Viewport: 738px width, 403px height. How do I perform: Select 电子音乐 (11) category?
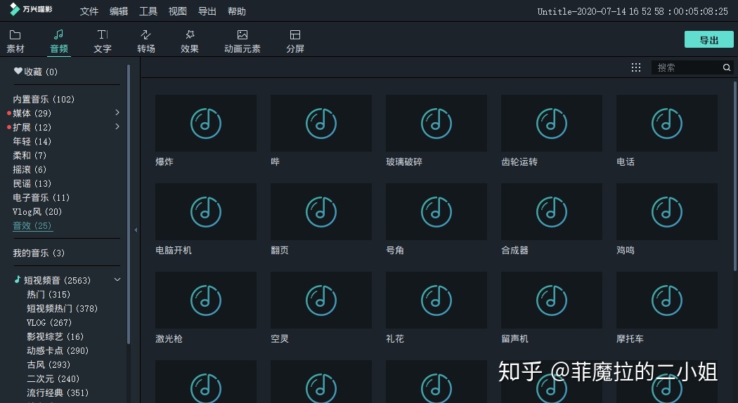[41, 197]
